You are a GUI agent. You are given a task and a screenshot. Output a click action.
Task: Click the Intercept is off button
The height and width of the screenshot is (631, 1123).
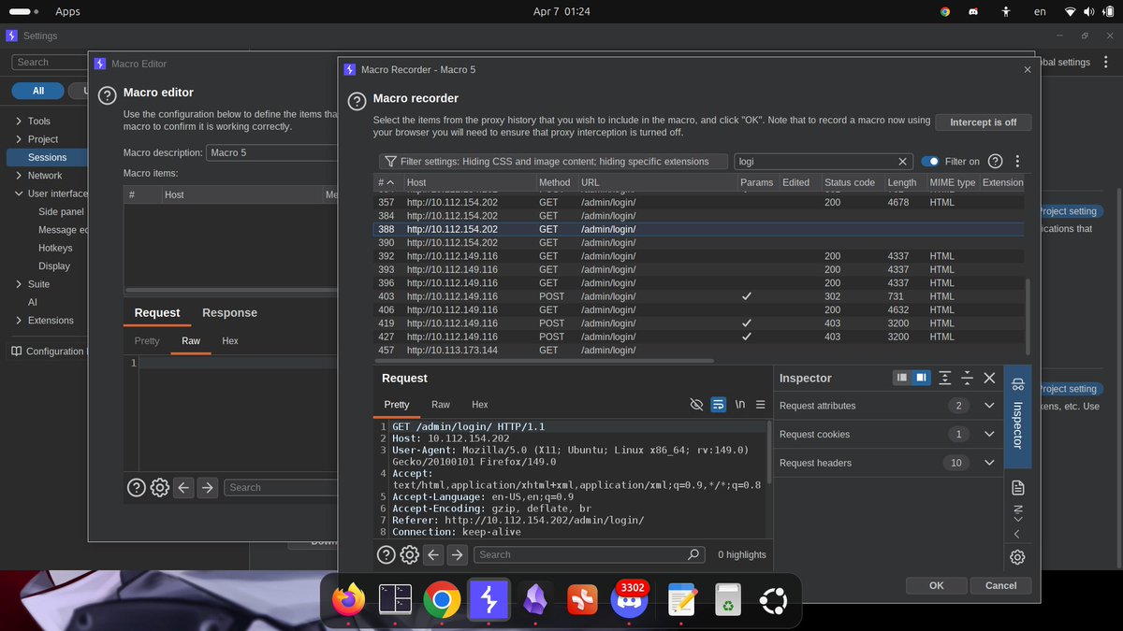[983, 122]
